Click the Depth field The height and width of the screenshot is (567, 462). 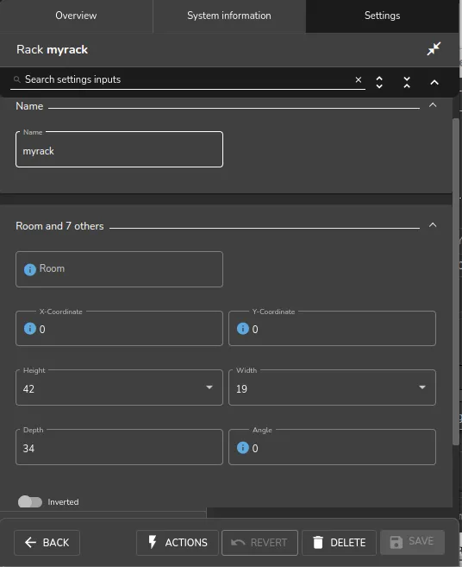(119, 447)
